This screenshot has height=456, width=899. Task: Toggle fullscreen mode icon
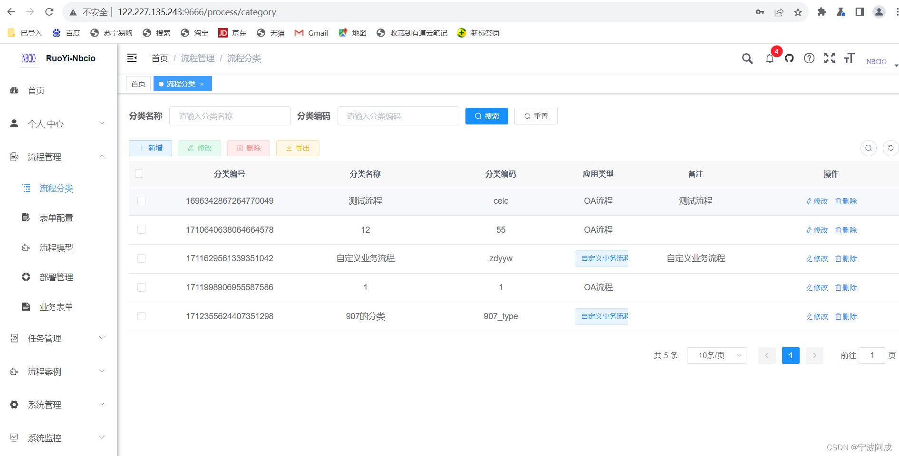(830, 58)
